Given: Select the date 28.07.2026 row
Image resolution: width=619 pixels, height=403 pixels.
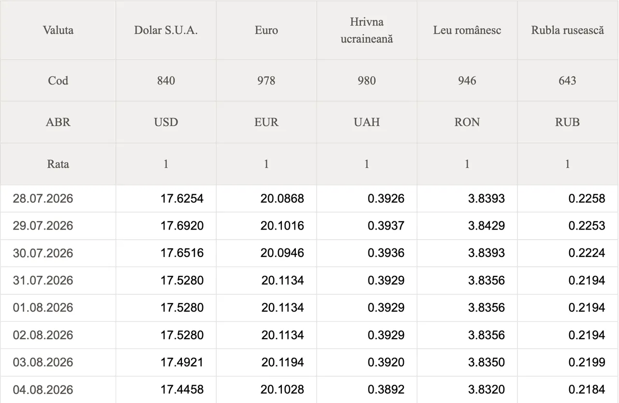Looking at the screenshot, I should pos(309,199).
